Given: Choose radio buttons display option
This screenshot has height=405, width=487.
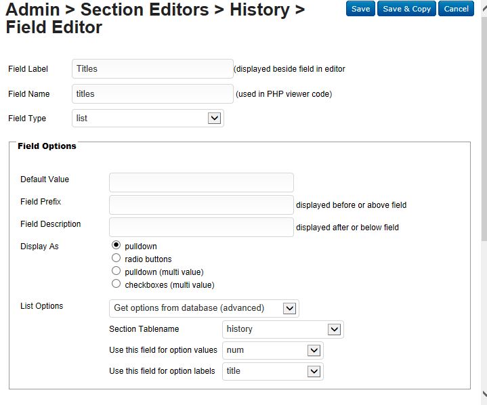Looking at the screenshot, I should [x=116, y=258].
